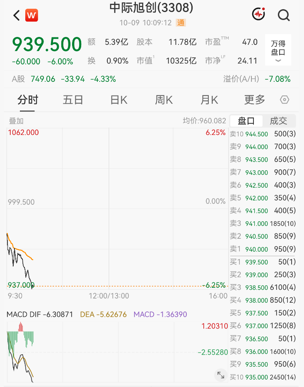
Task: Select 买7 row at 936.500
Action: pos(263,339)
